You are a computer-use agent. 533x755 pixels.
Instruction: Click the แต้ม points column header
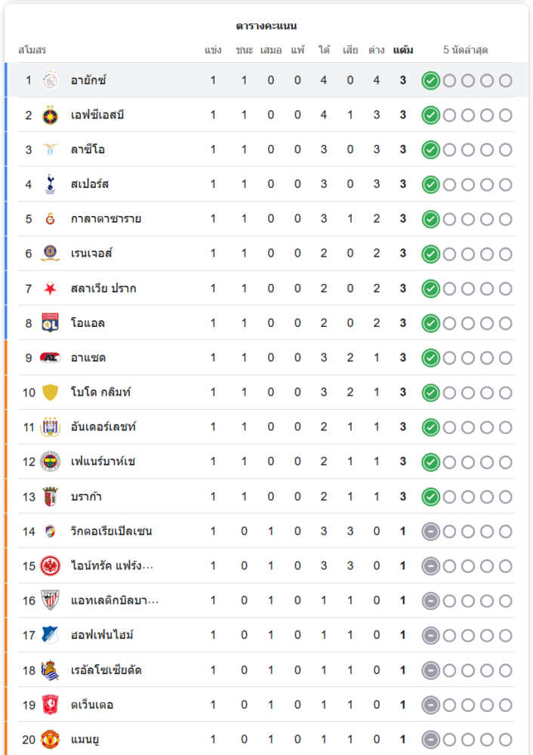403,51
